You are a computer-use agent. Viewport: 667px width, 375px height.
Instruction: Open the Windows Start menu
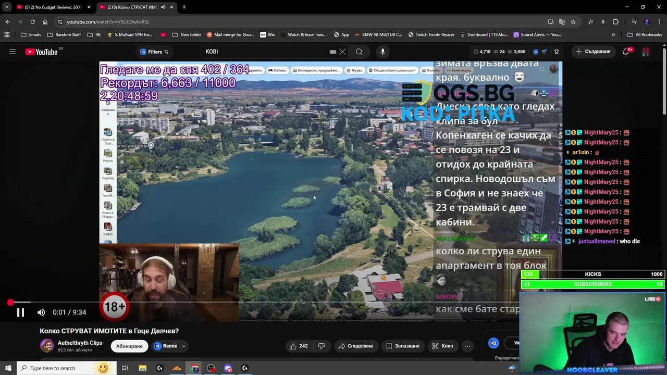[8, 368]
